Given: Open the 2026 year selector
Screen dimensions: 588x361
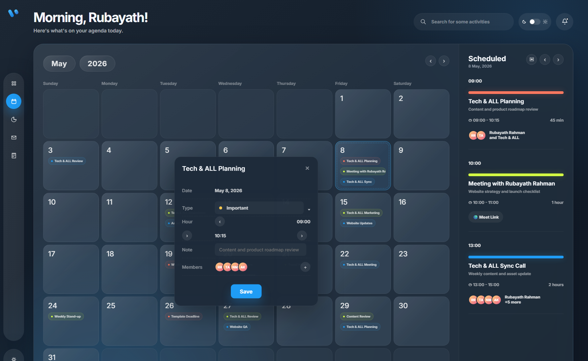Looking at the screenshot, I should (97, 64).
